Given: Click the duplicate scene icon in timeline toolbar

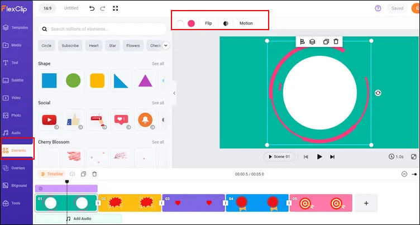Looking at the screenshot, I should pos(83,174).
